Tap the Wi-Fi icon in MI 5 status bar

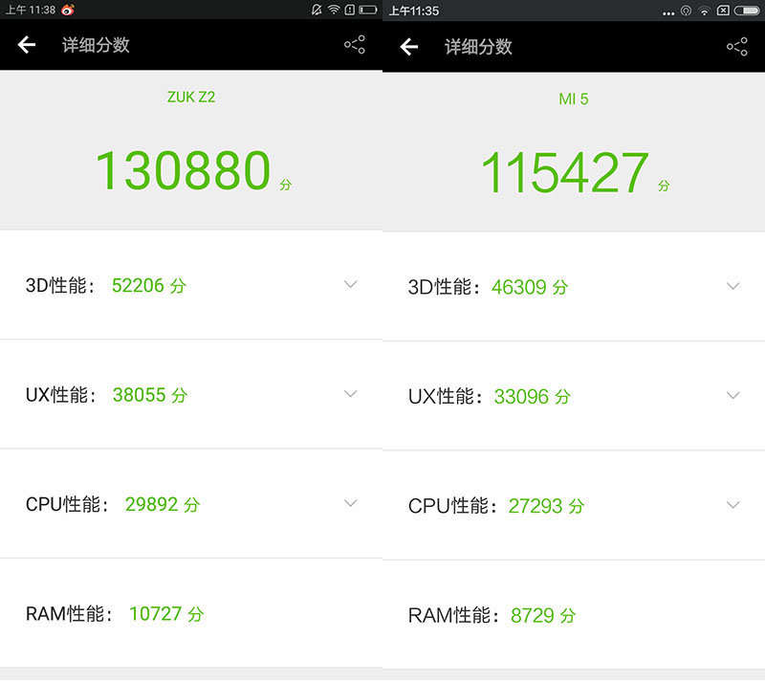[704, 11]
